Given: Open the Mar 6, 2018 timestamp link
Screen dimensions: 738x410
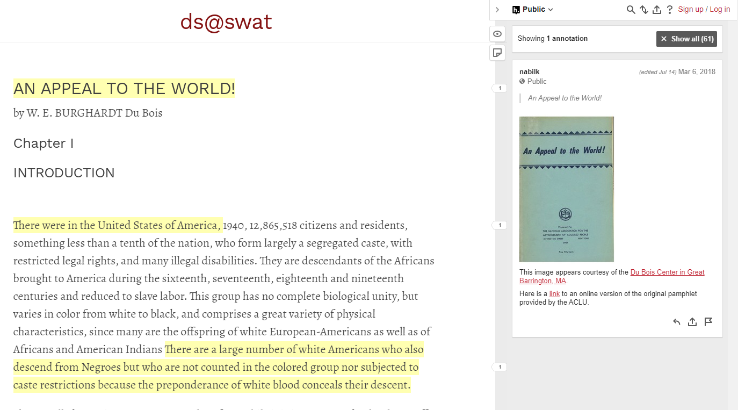Looking at the screenshot, I should pos(697,71).
